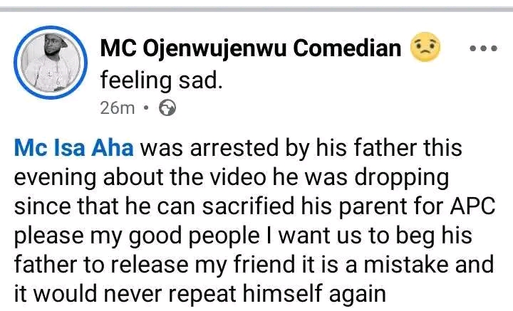
Task: Open MC Ojenwujenwu Comedian's profile name
Action: tap(250, 48)
